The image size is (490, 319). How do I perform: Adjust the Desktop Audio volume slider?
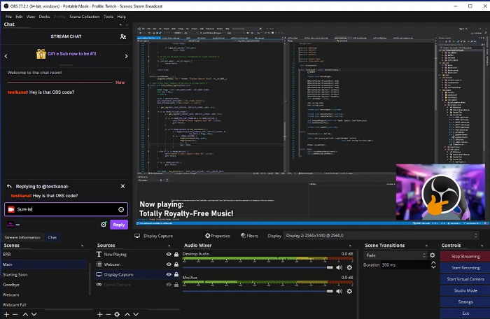[x=258, y=267]
